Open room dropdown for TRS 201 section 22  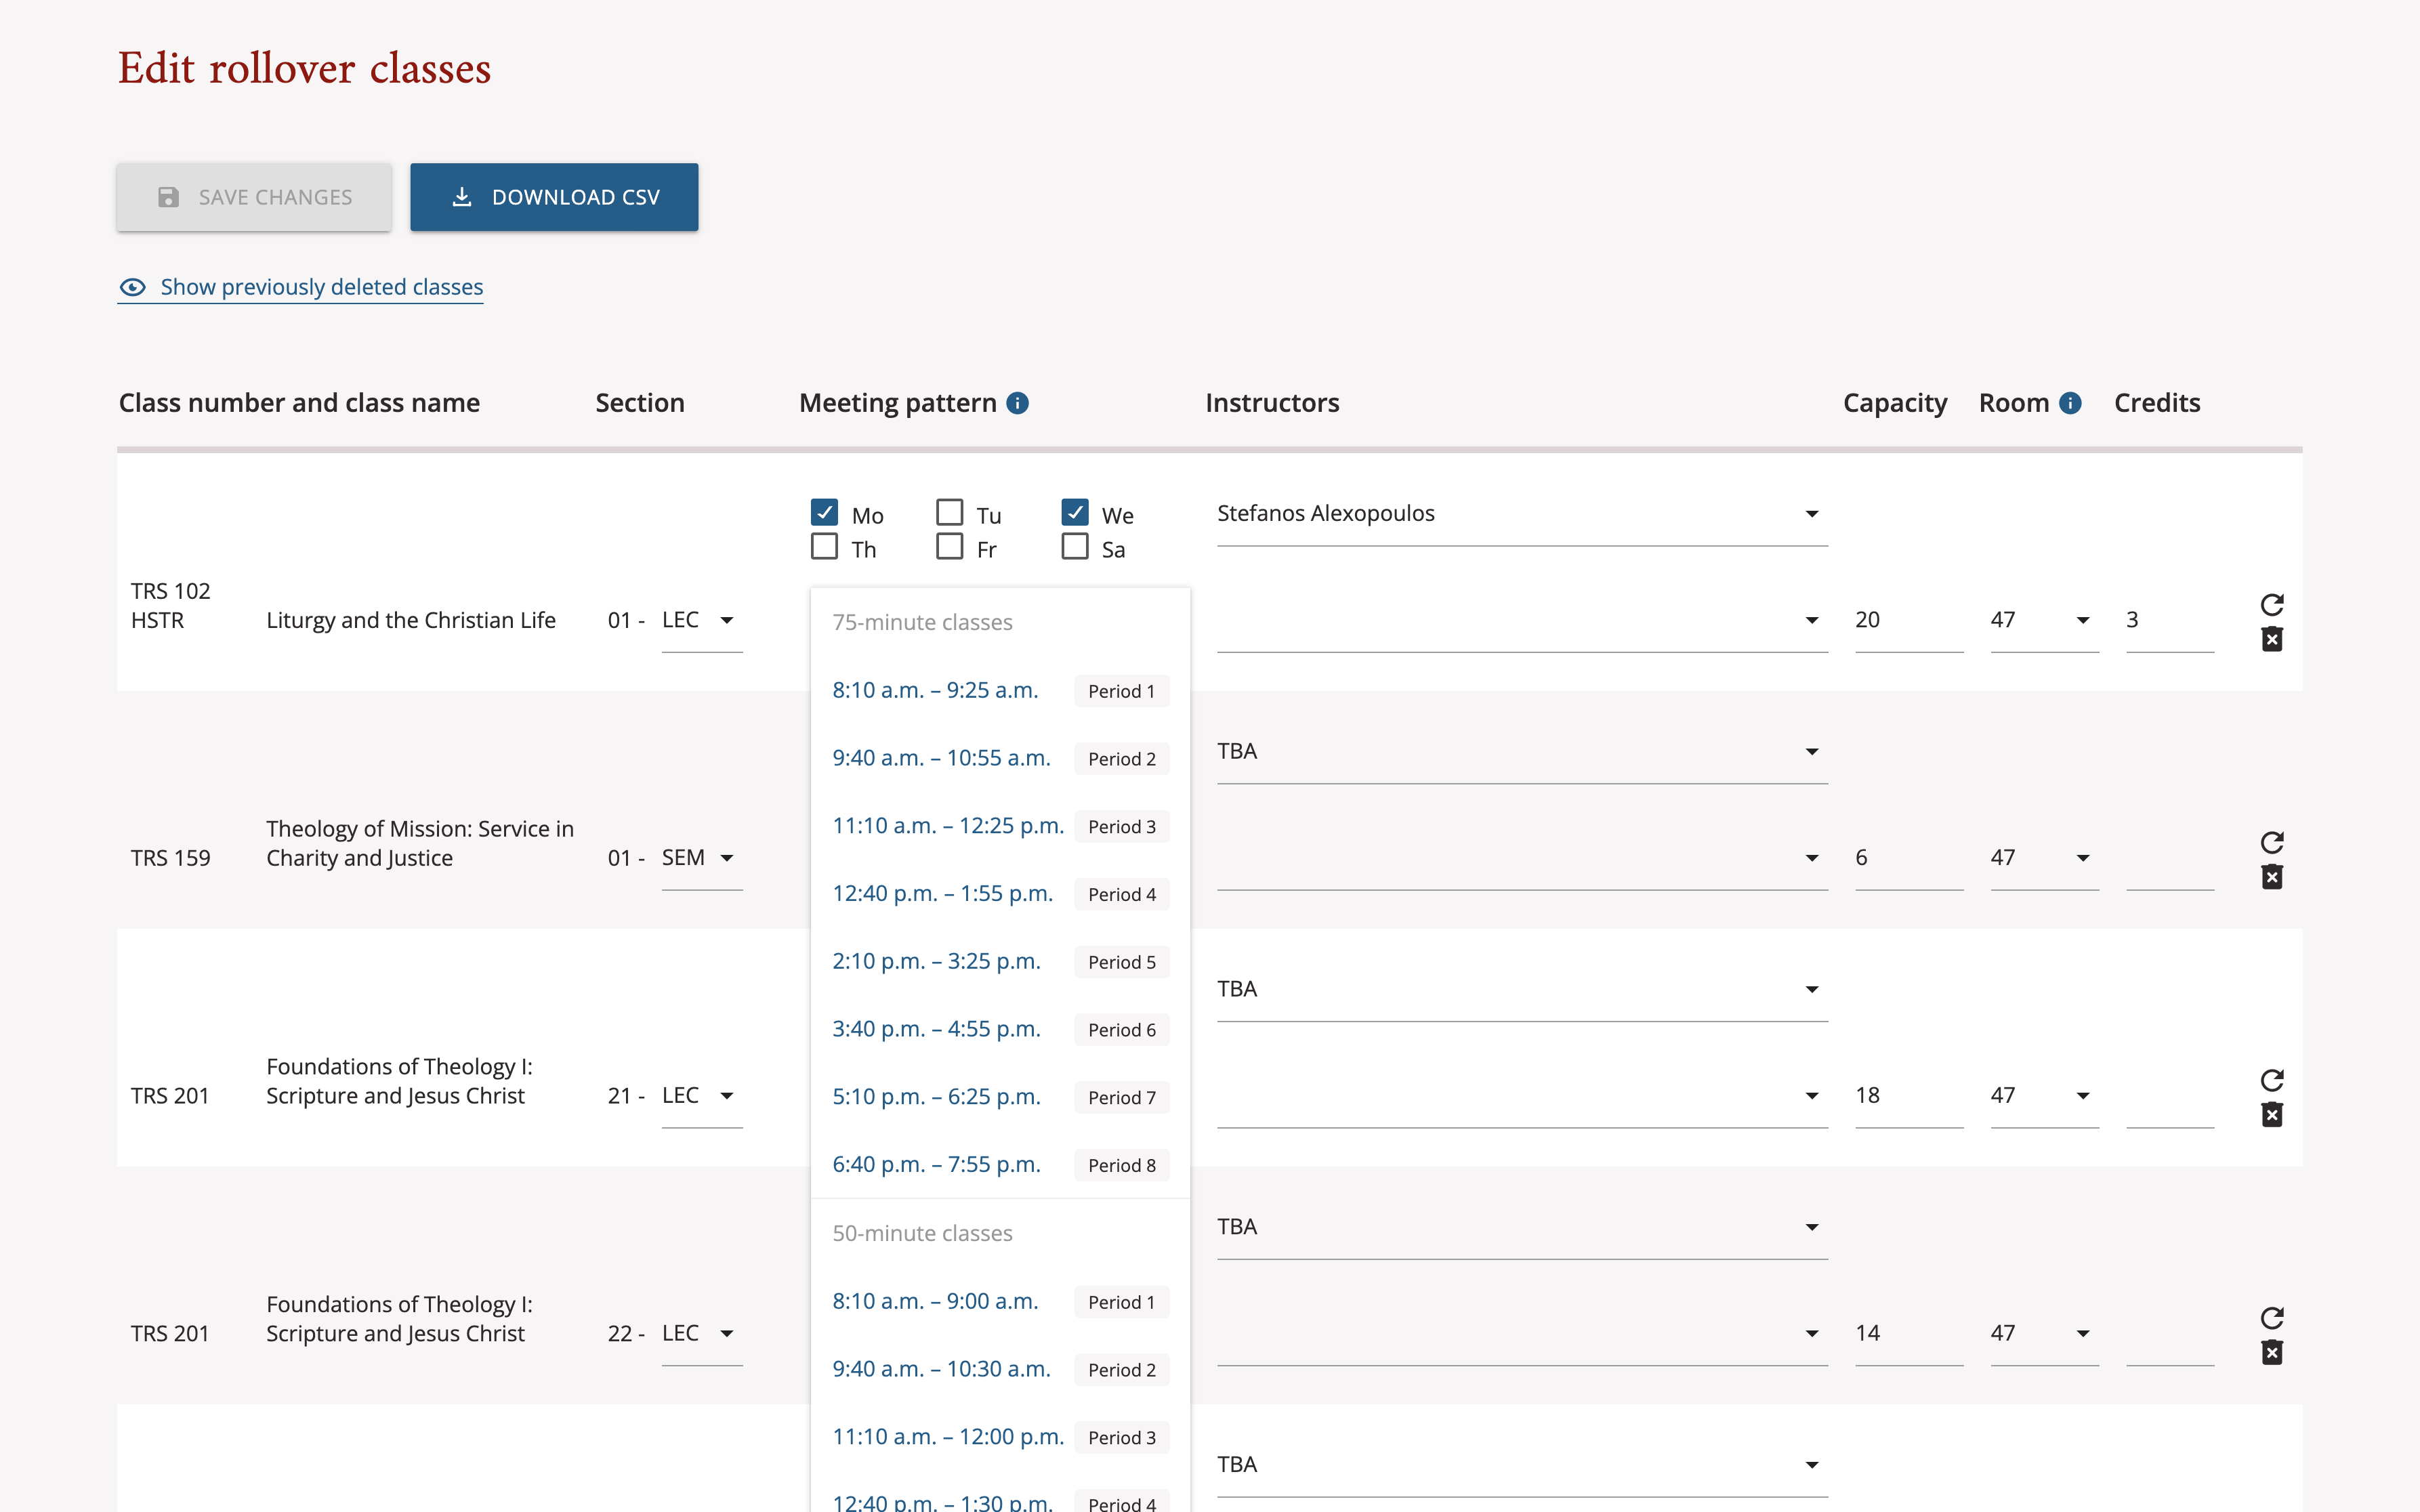(x=2044, y=1335)
